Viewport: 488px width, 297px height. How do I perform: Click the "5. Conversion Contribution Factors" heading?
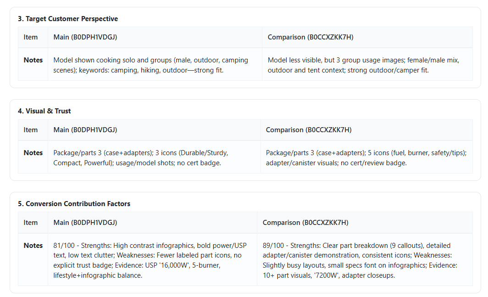point(74,204)
